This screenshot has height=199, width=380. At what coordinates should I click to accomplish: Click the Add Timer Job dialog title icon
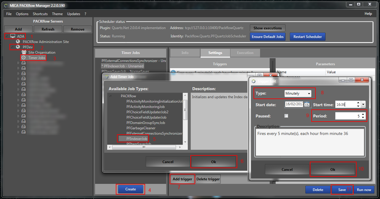tap(106, 77)
